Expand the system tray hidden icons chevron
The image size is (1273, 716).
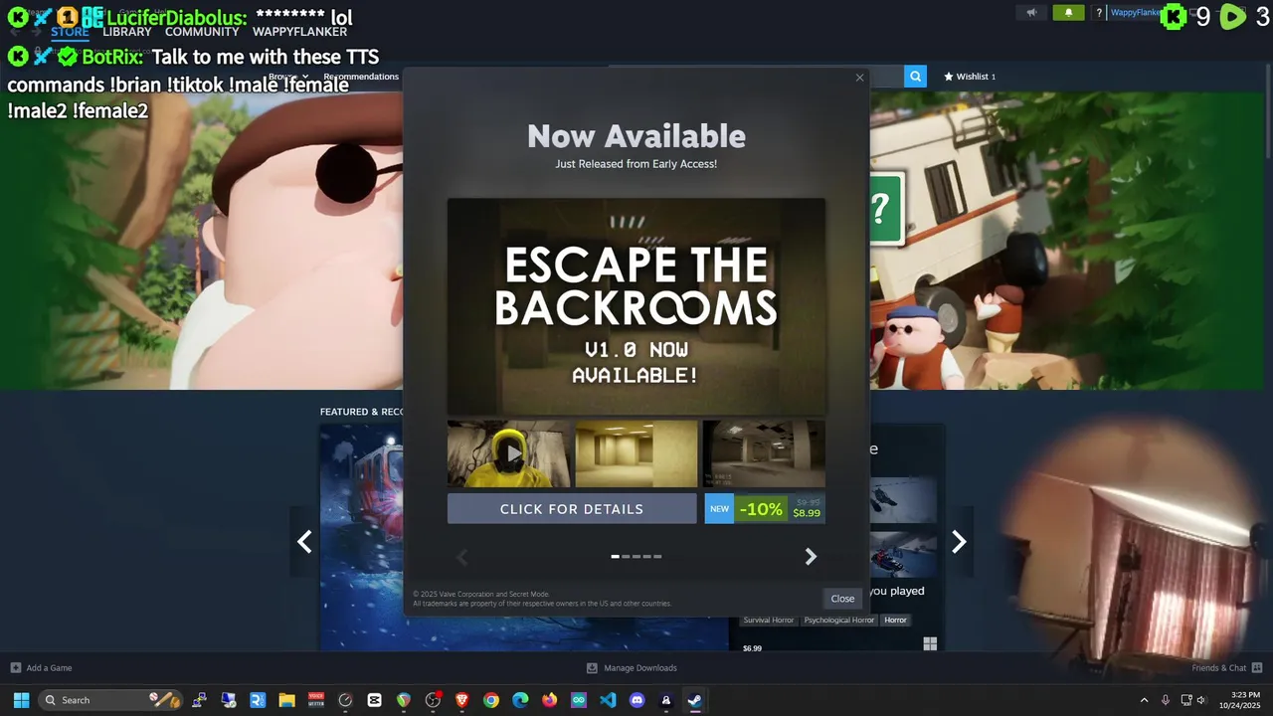tap(1144, 700)
